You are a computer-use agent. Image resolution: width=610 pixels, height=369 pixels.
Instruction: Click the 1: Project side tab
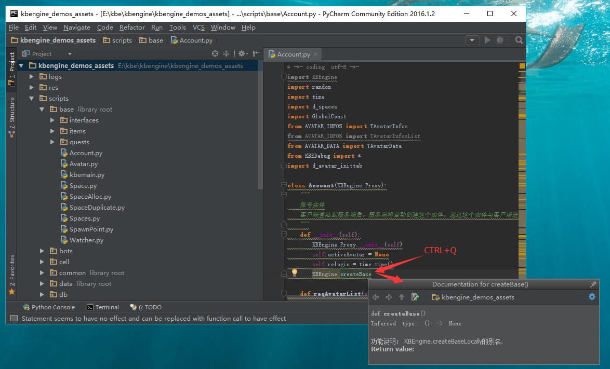[11, 69]
